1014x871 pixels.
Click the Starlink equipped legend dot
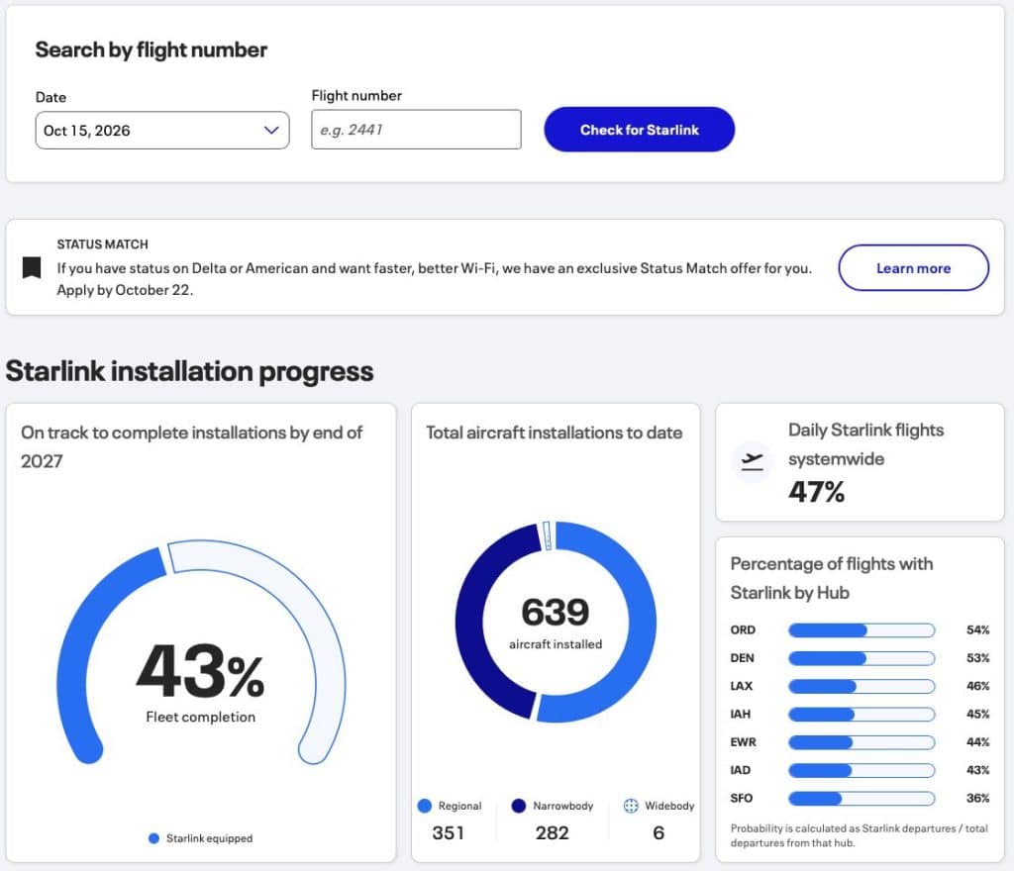[153, 838]
